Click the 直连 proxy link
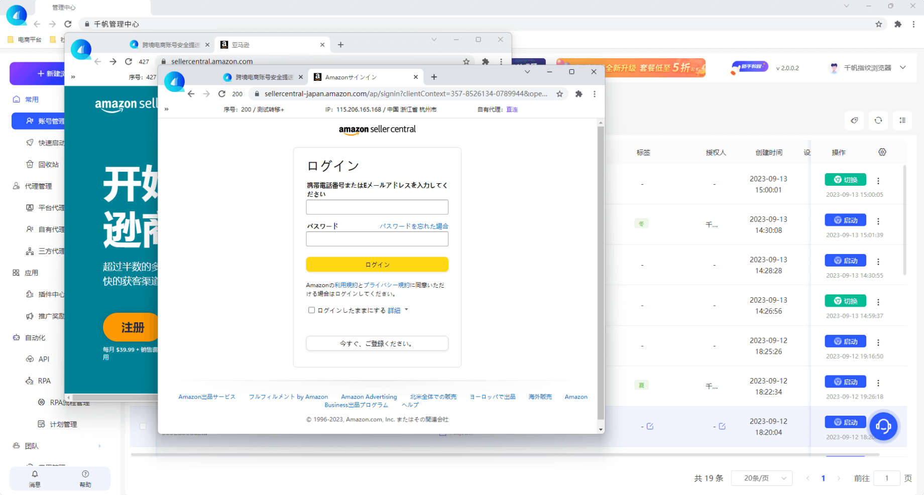 512,109
